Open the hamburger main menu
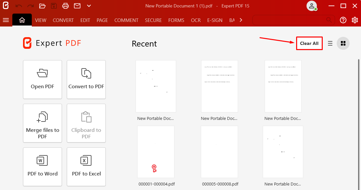Screen dimensions: 361x190 pos(6,20)
